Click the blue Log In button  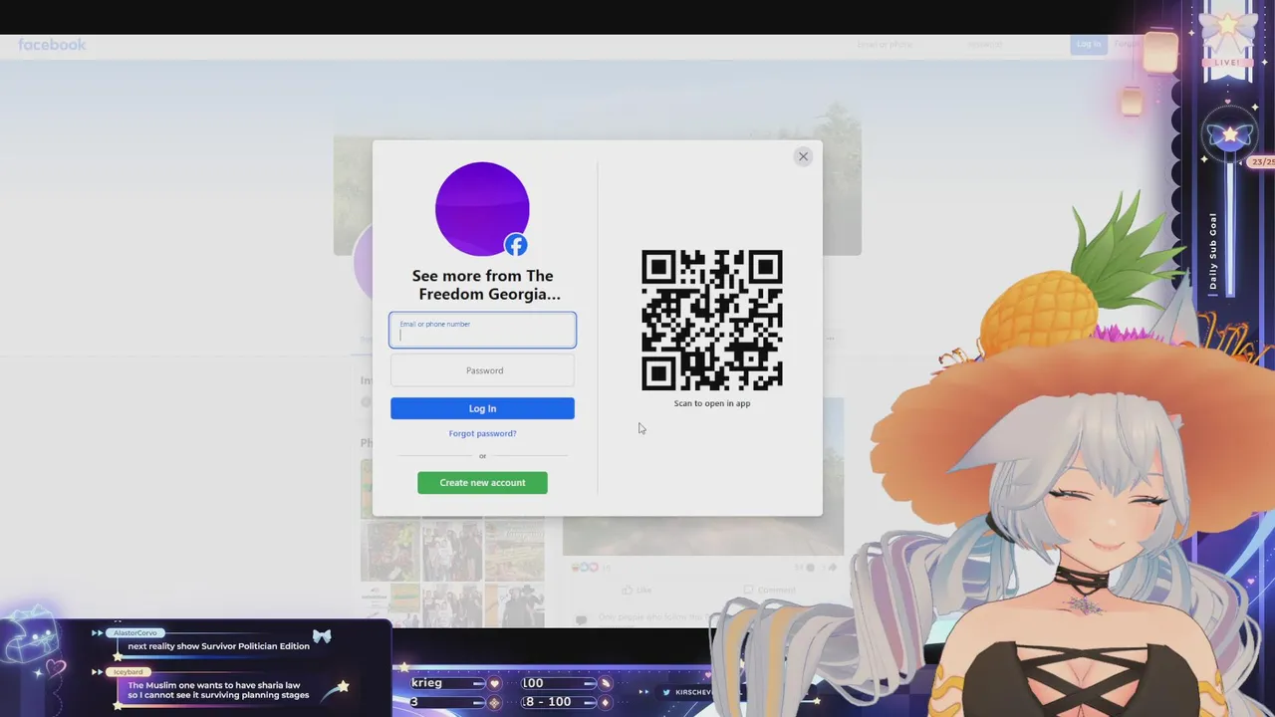pos(482,408)
